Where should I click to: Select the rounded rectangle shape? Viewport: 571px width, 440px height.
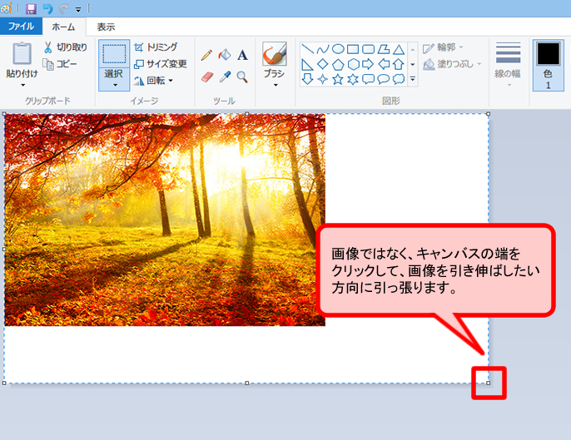click(x=368, y=49)
